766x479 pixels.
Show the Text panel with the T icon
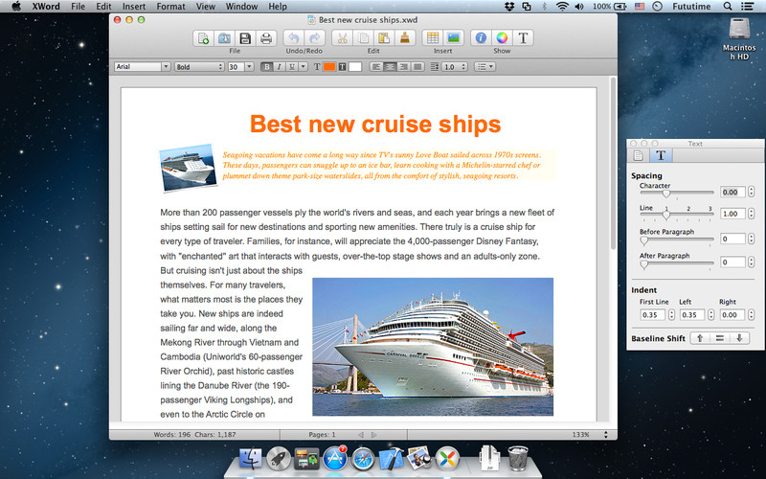point(523,38)
